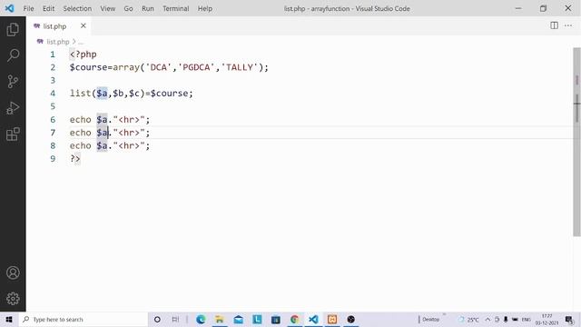The width and height of the screenshot is (581, 327).
Task: Open the Go menu
Action: 128,8
